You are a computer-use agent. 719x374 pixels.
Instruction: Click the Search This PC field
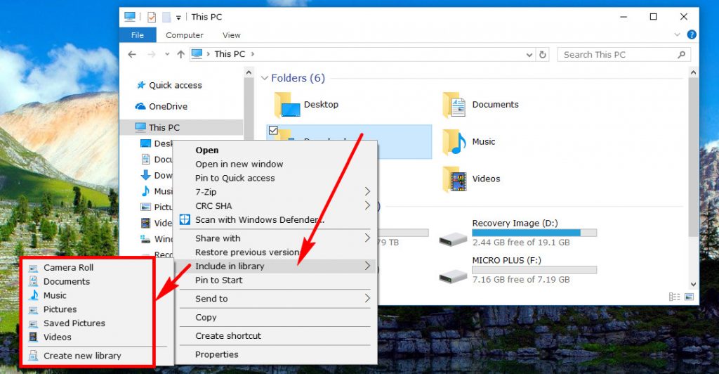(624, 55)
